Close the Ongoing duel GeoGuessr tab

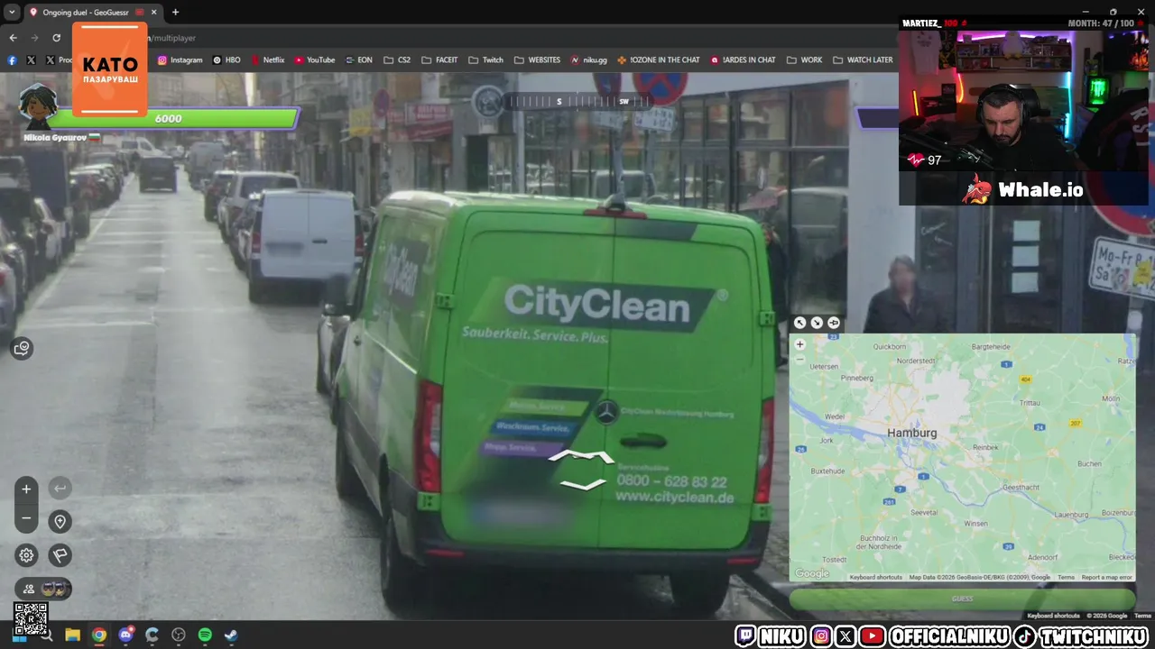153,12
